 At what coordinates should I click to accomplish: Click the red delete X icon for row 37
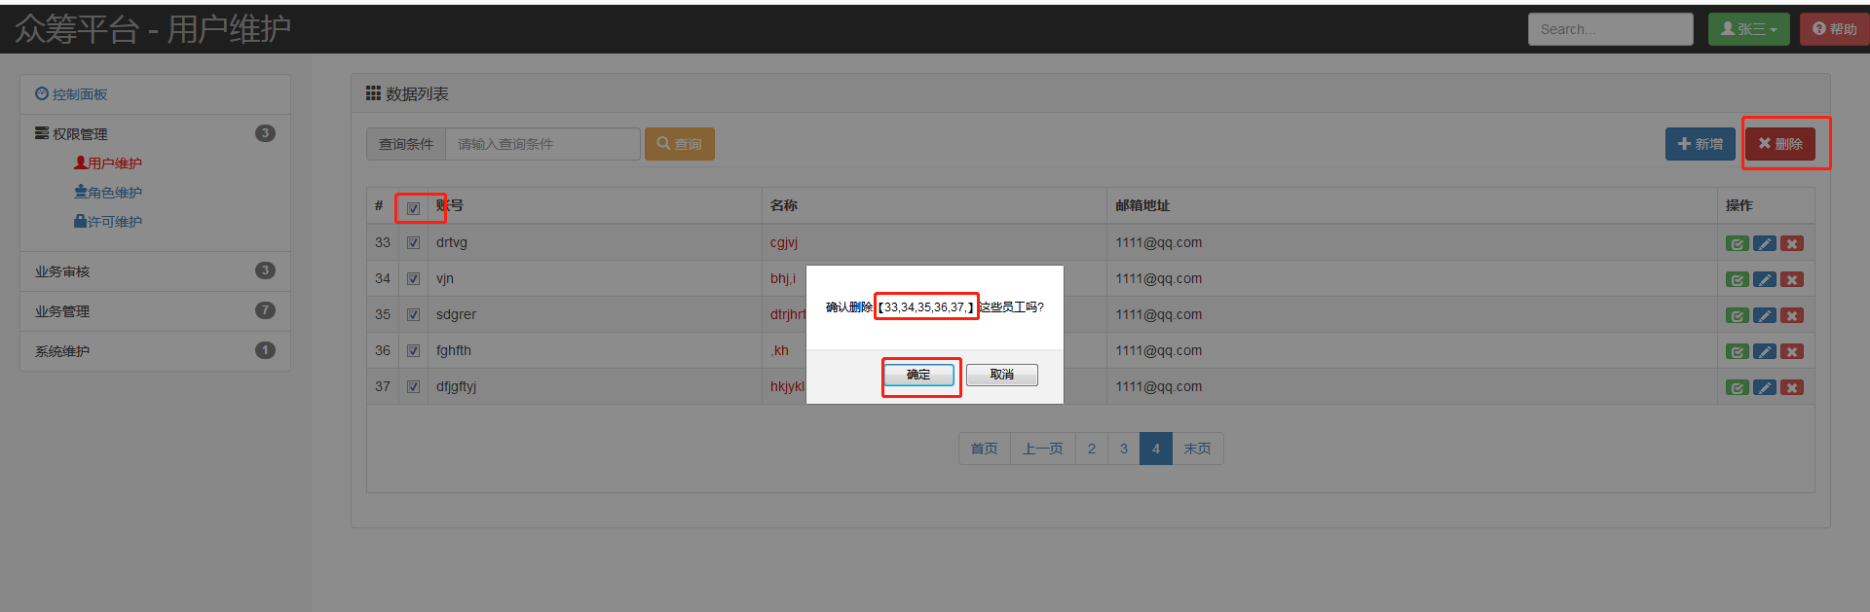pos(1792,387)
